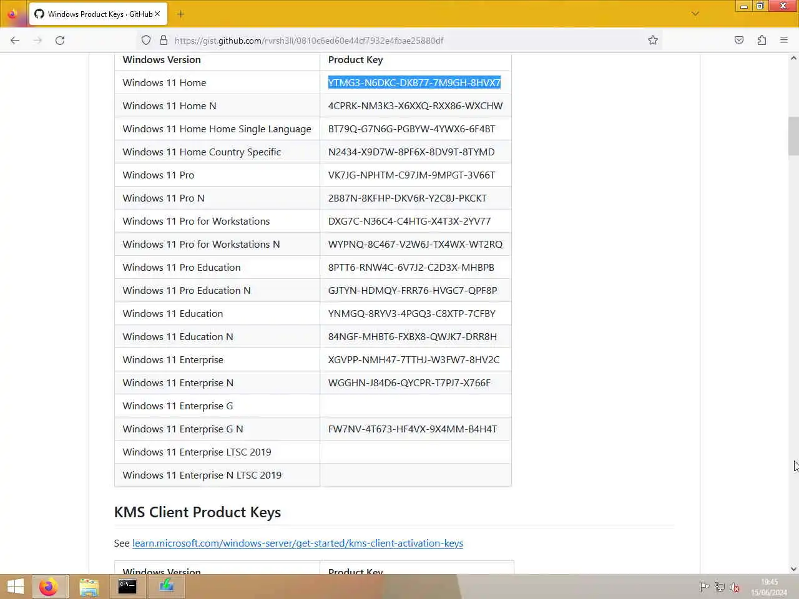Click the Windows 11 Education row label
Viewport: 799px width, 599px height.
tap(172, 313)
